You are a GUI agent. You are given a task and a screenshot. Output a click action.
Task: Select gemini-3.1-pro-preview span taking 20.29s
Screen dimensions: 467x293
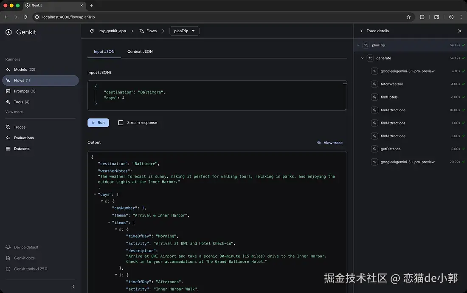(411, 162)
